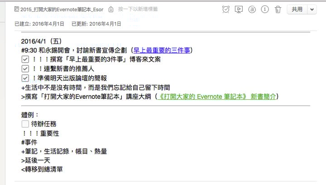Click the 已更新 updated date text
This screenshot has width=326, height=185.
click(96, 23)
